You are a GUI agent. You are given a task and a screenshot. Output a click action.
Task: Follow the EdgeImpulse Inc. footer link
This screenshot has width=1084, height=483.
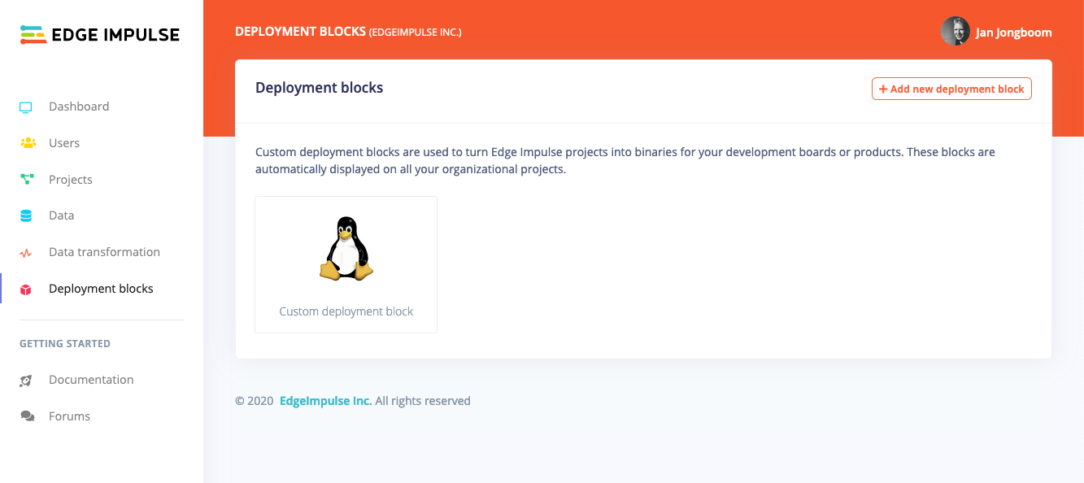pos(325,401)
